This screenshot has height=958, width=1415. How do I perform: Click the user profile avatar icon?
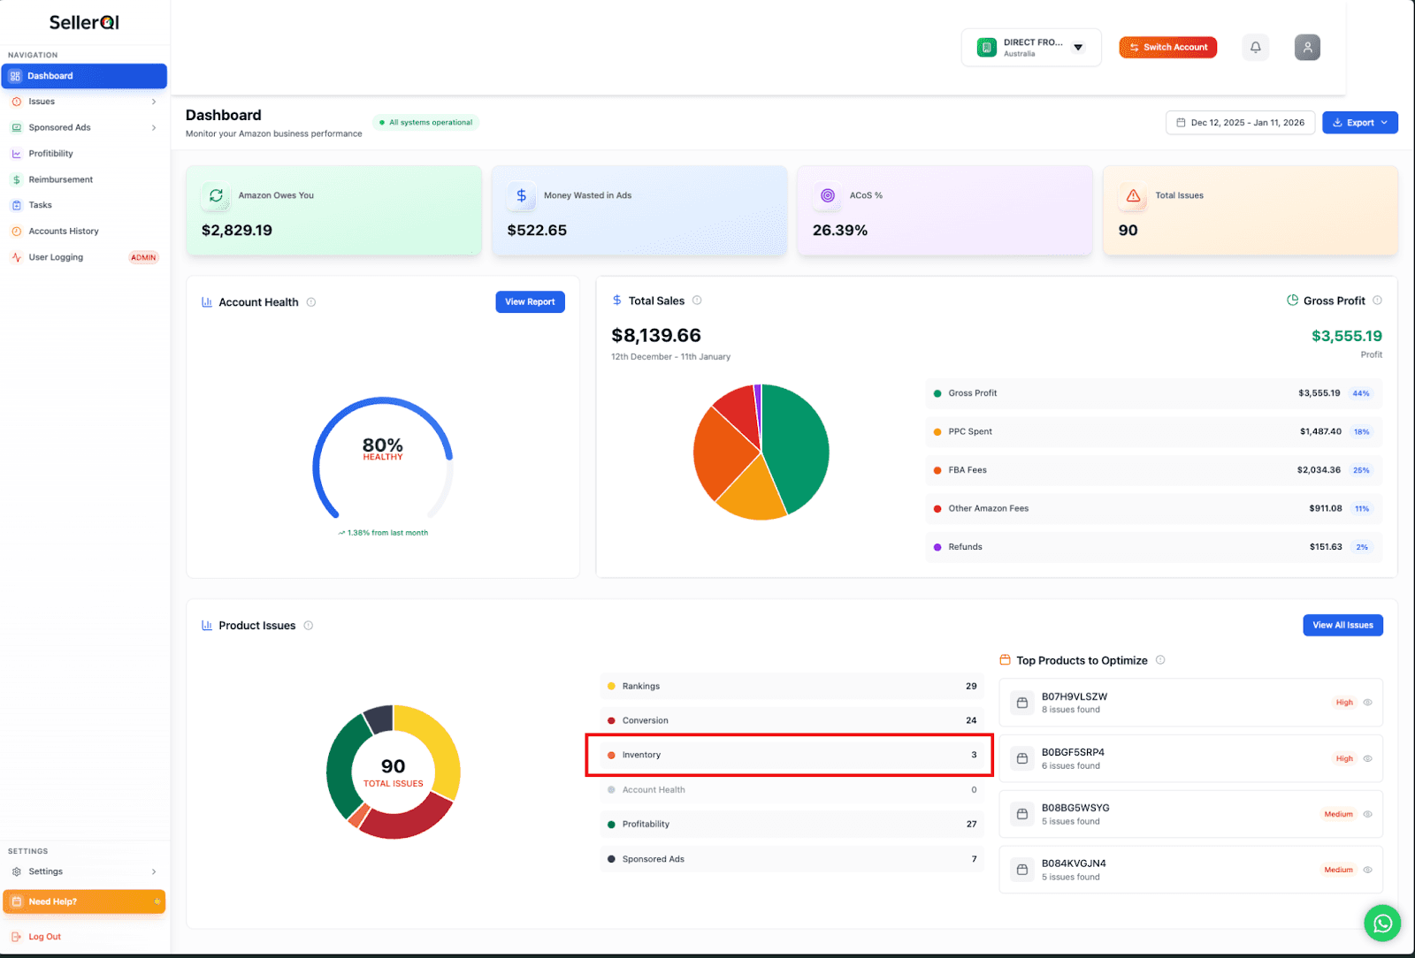tap(1307, 47)
